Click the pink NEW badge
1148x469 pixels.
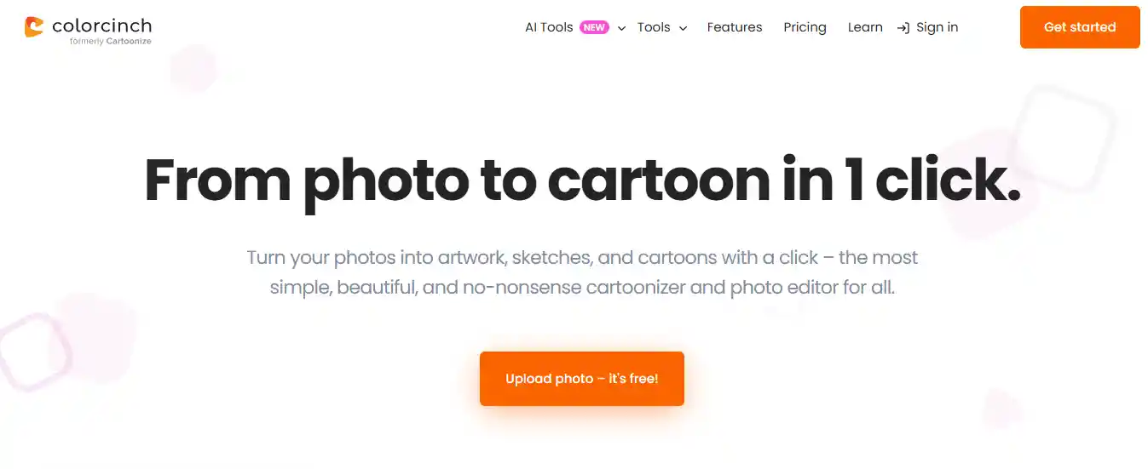click(594, 27)
